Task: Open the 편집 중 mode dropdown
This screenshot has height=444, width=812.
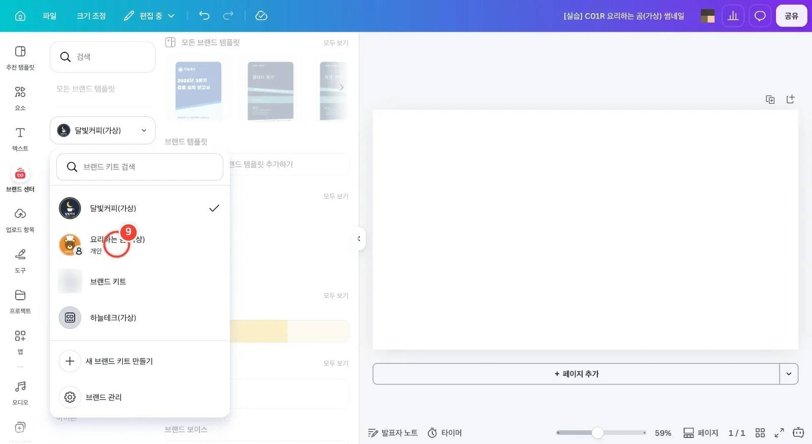Action: (x=149, y=16)
